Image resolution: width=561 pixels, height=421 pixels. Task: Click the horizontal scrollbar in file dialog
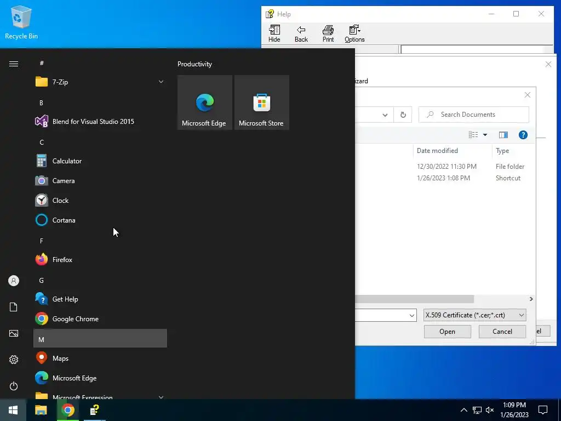coord(414,299)
